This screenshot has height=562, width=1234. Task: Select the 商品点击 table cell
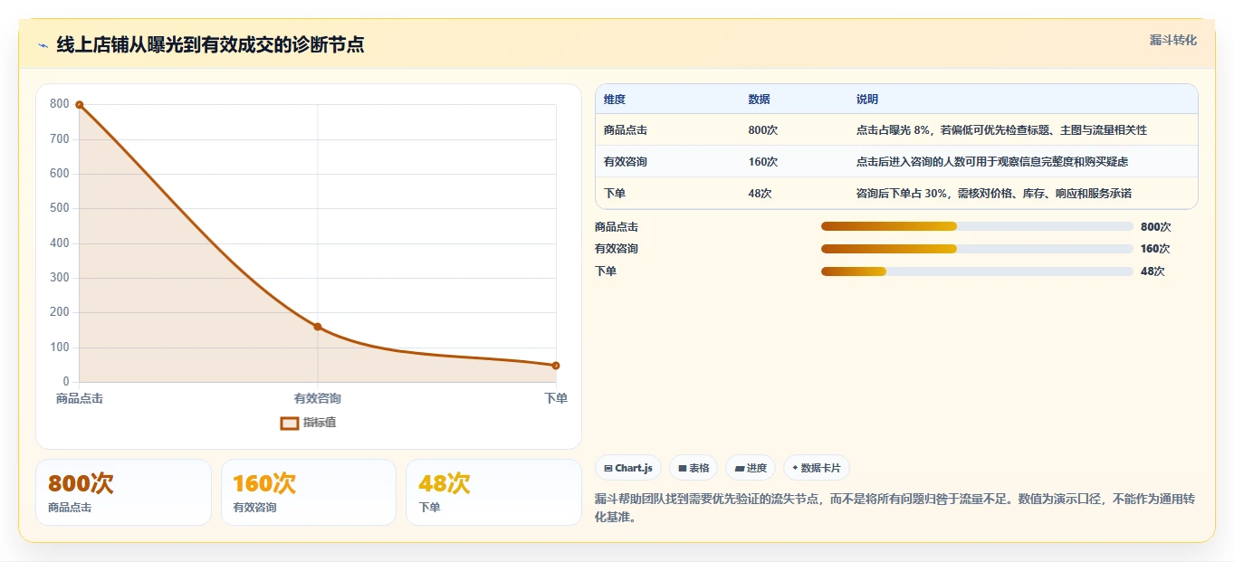pos(626,130)
